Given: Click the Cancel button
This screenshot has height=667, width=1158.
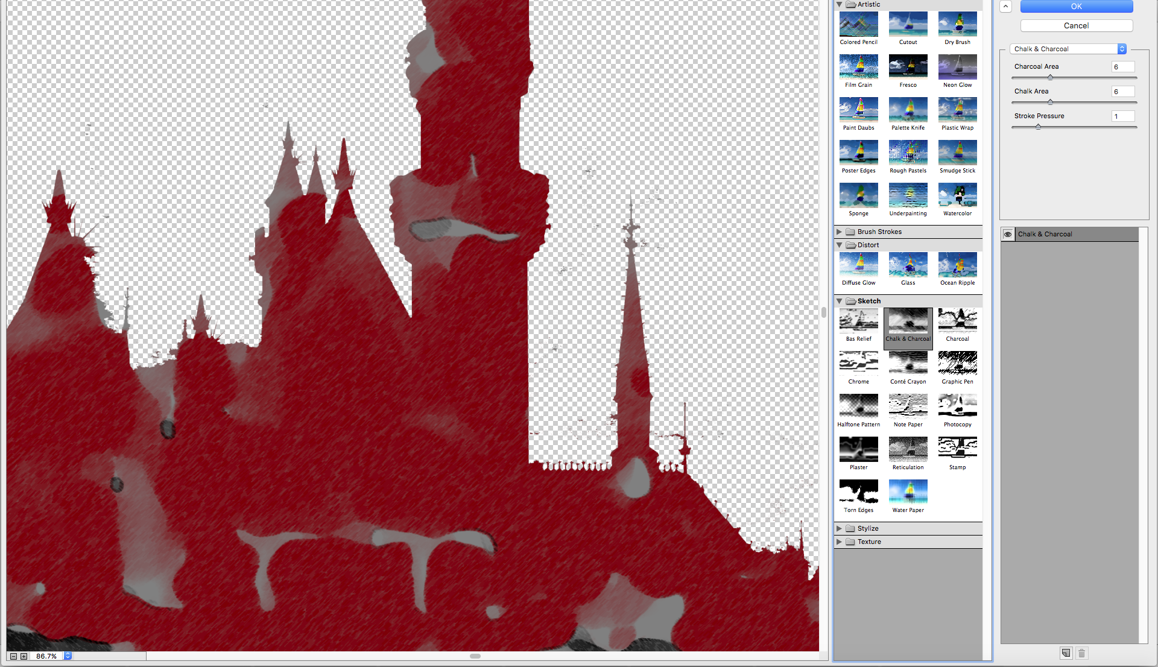Looking at the screenshot, I should [x=1077, y=26].
